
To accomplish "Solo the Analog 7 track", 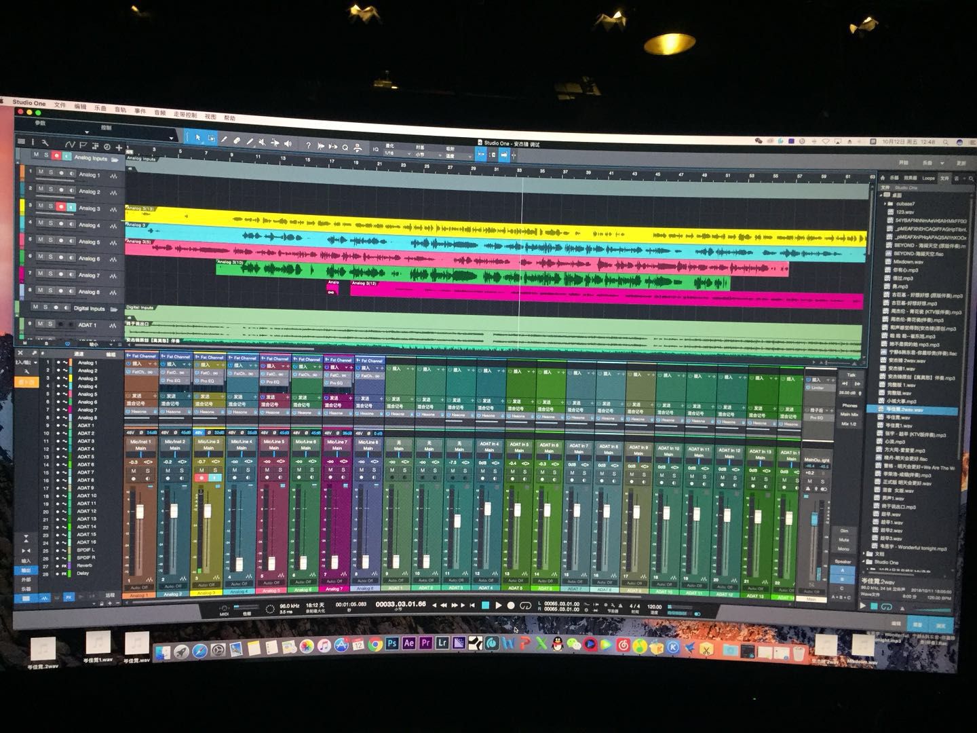I will [50, 274].
